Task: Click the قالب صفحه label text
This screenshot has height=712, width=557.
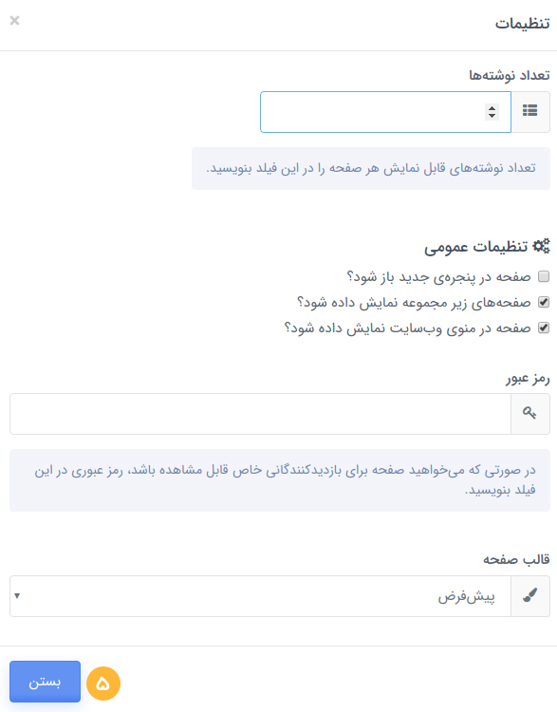Action: (516, 559)
